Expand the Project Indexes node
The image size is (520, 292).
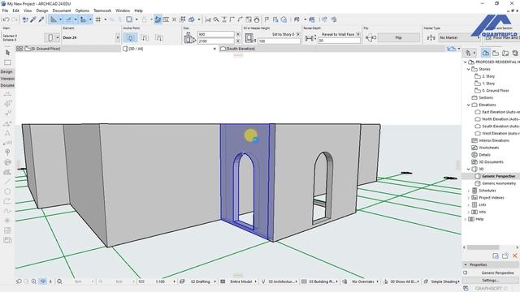pos(468,198)
